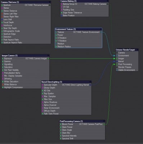Collapse the Octane RenderTarget node arrow
This screenshot has width=143, height=144.
tap(137, 50)
